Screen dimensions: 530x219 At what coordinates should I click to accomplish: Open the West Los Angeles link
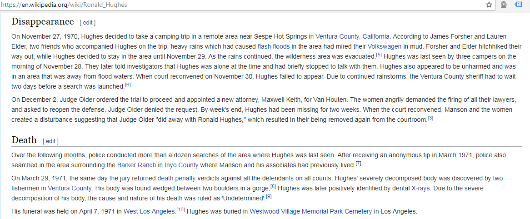[150, 211]
